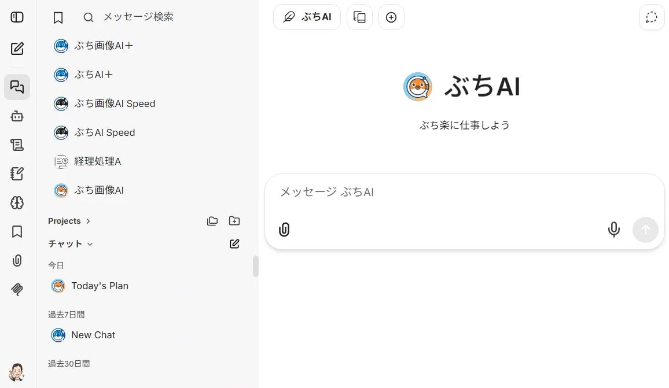Click the notebook edit icon in left rail
This screenshot has height=388, width=669.
click(17, 174)
